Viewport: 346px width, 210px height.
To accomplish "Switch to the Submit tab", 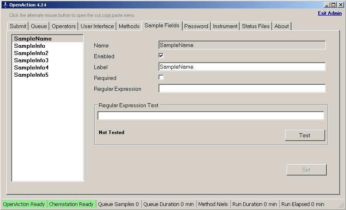I will point(18,26).
